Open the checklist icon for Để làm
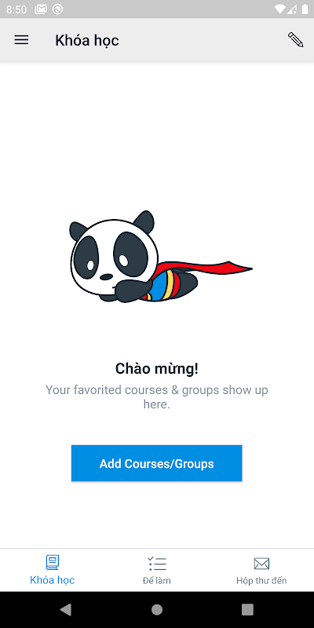314x628 pixels. tap(157, 563)
